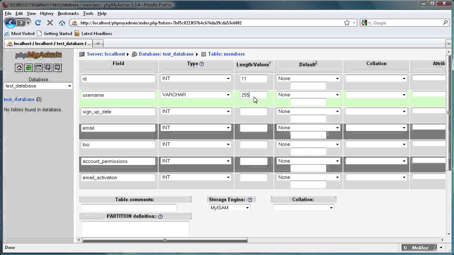Open phpMyAdmin documentation question-mark icon
The height and width of the screenshot is (255, 454).
point(48,68)
